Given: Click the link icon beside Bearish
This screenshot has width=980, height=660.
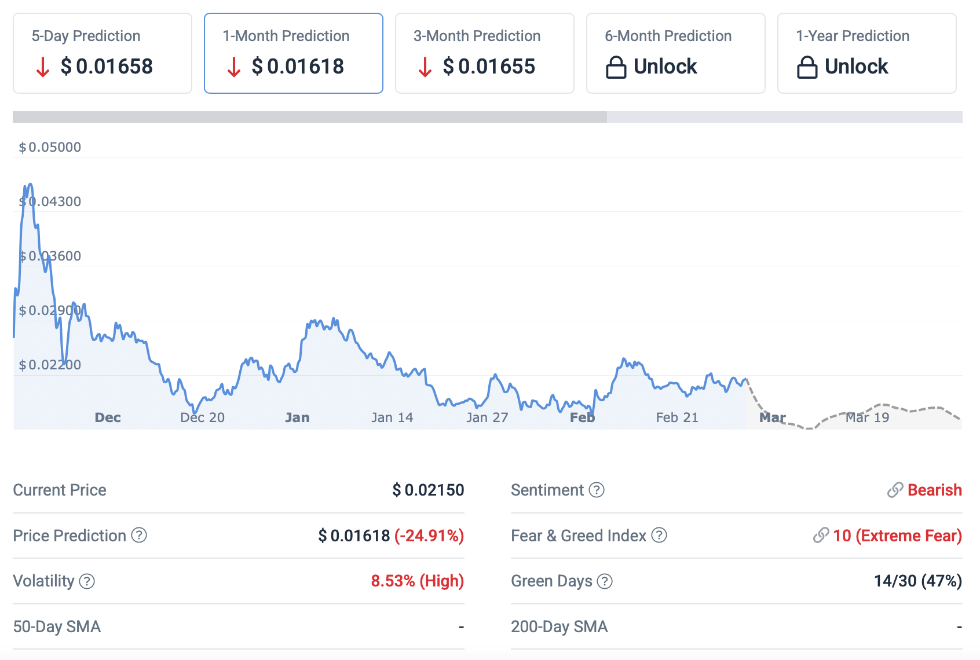Looking at the screenshot, I should point(895,490).
